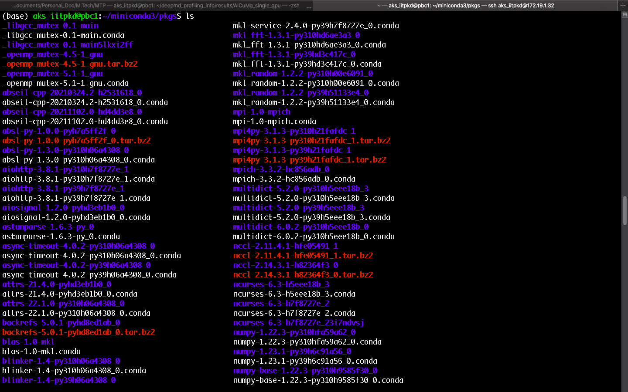This screenshot has height=392, width=628.
Task: Click ncurses-6.3-h7f8727e_2.conda entry
Action: pos(294,313)
